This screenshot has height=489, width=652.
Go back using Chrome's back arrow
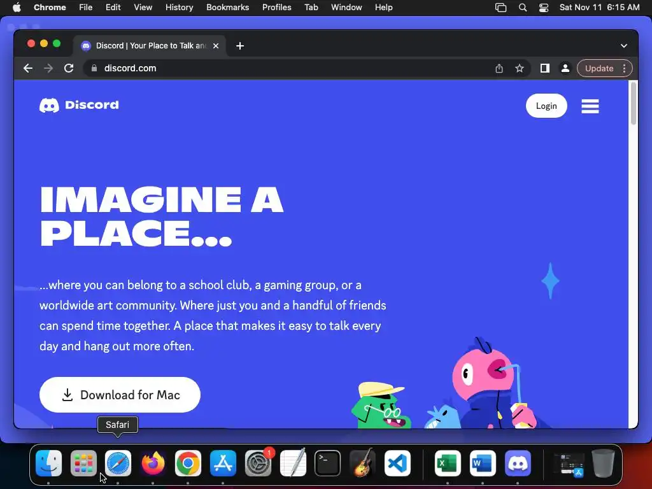pos(28,68)
